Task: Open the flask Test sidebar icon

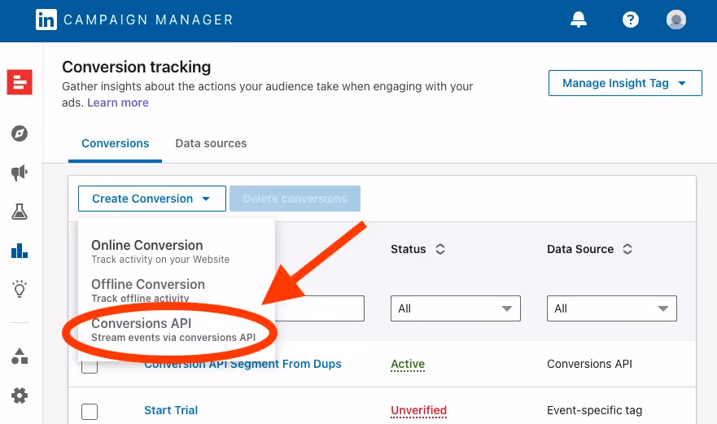Action: click(x=20, y=212)
